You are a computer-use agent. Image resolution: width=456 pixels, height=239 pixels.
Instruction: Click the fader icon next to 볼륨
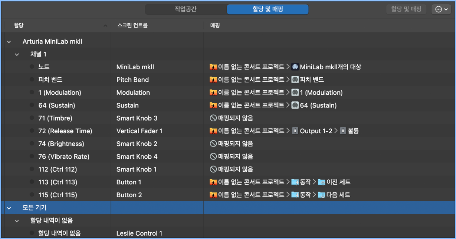343,131
